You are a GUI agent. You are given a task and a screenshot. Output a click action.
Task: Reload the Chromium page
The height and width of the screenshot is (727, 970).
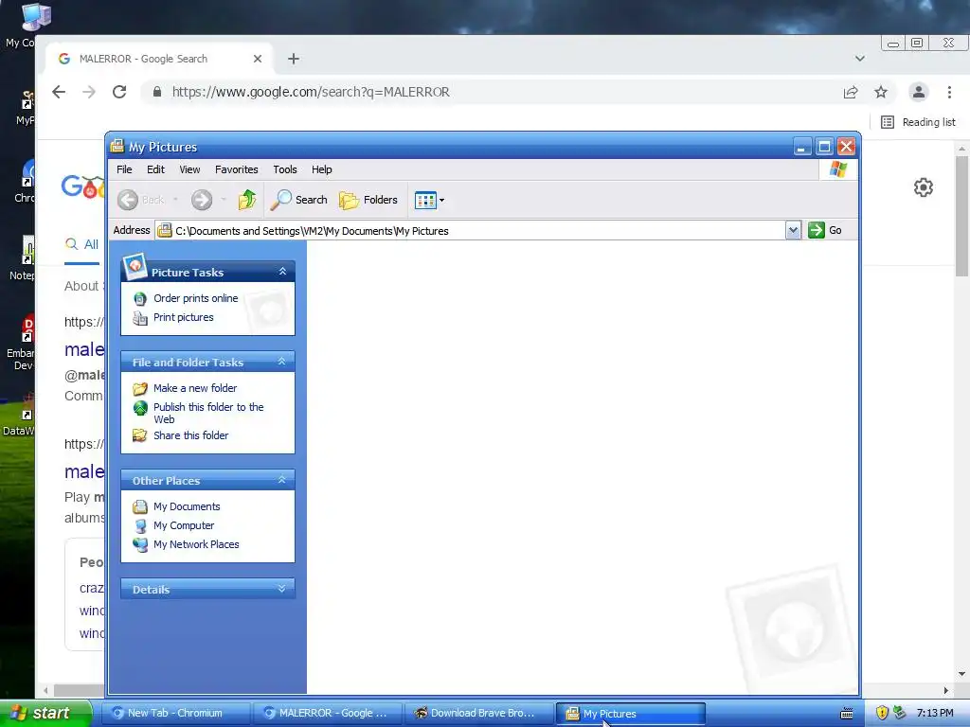pyautogui.click(x=119, y=92)
